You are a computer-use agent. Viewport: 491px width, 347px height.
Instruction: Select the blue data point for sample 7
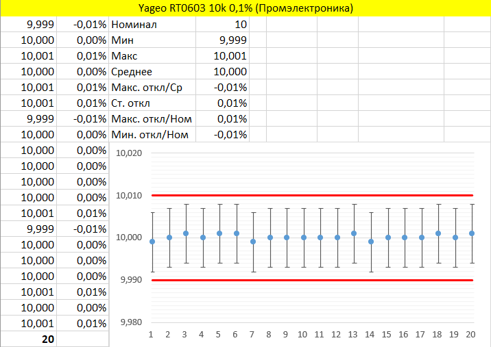[x=253, y=242]
